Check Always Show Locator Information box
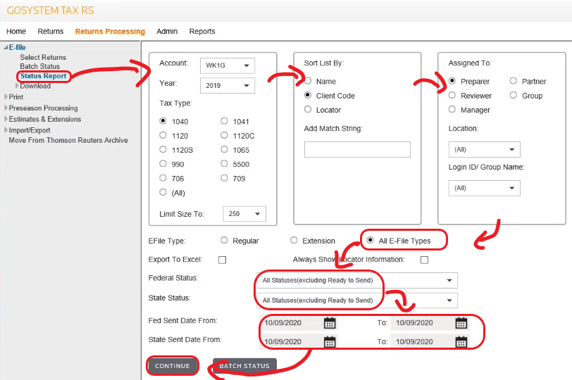Image resolution: width=572 pixels, height=380 pixels. (x=424, y=260)
